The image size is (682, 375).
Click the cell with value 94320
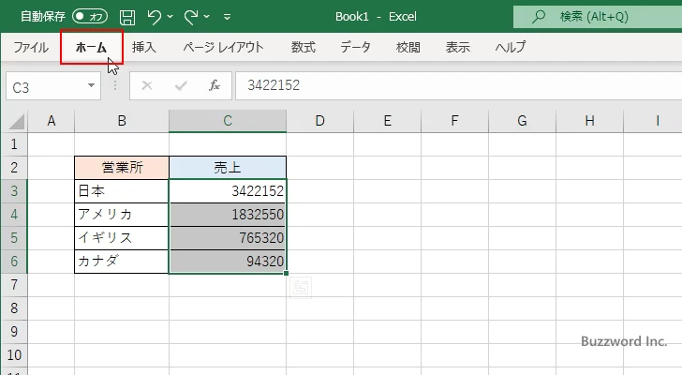click(x=228, y=262)
